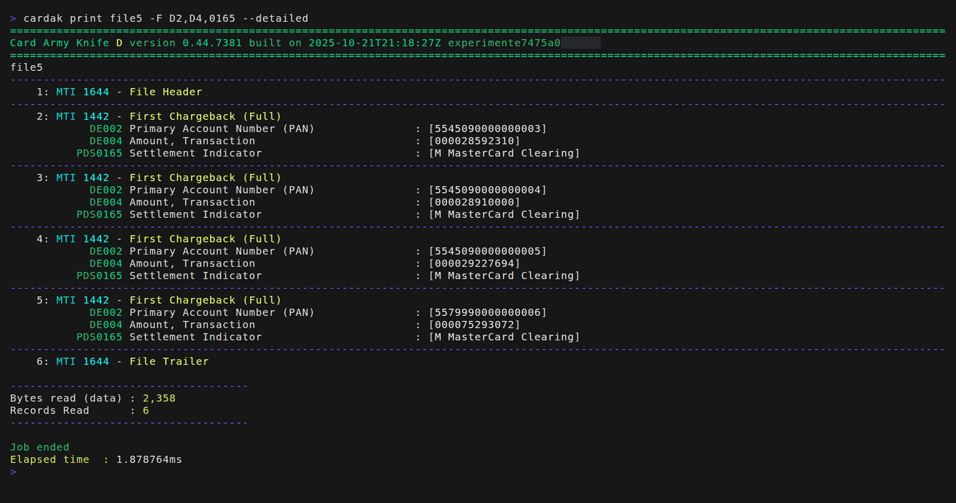Select PAN 5579990000000006 in record 5
The height and width of the screenshot is (503, 956).
486,312
